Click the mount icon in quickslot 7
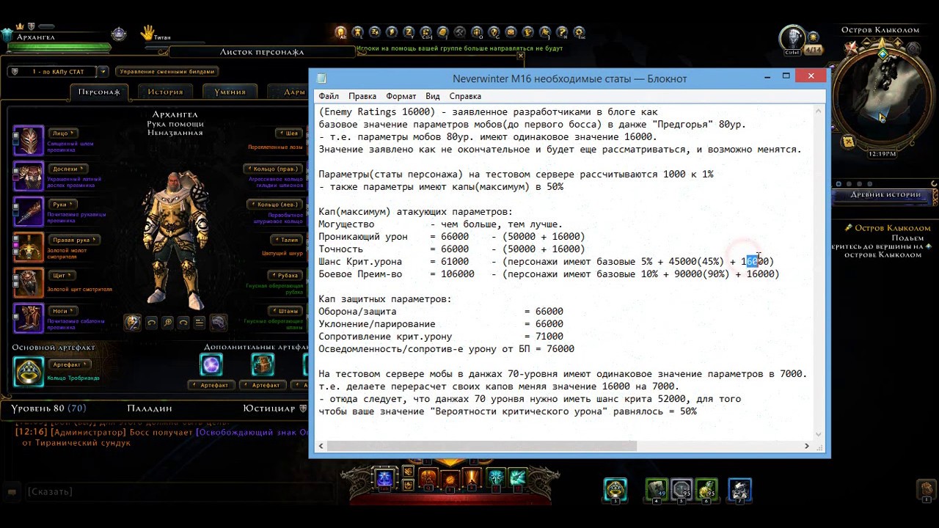The height and width of the screenshot is (528, 939). pos(739,489)
